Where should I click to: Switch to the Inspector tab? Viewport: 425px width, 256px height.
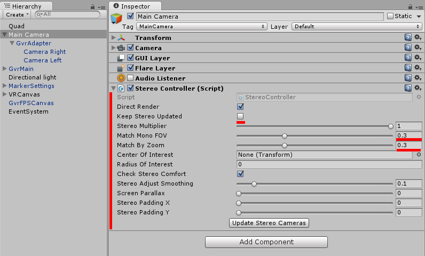[x=135, y=6]
